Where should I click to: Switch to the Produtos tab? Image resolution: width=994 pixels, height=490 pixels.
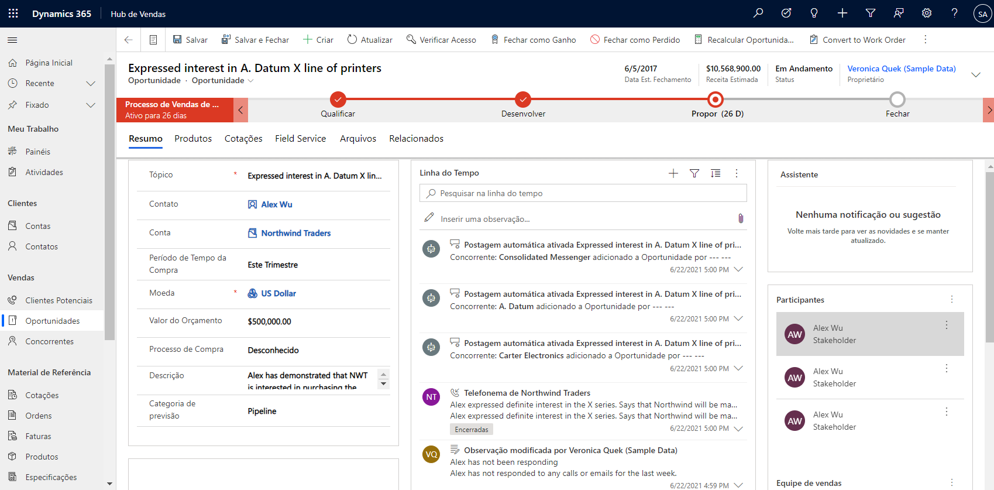(193, 139)
